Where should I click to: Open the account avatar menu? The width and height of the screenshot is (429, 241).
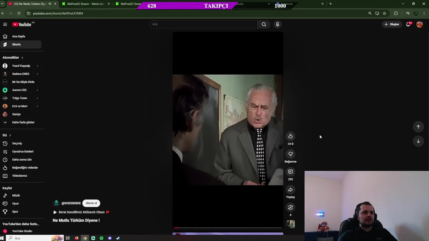420,24
